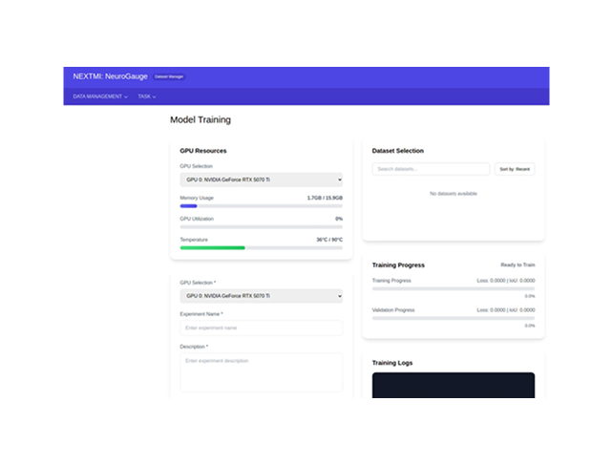The image size is (613, 465).
Task: Click the dark Training Logs console
Action: [x=453, y=385]
